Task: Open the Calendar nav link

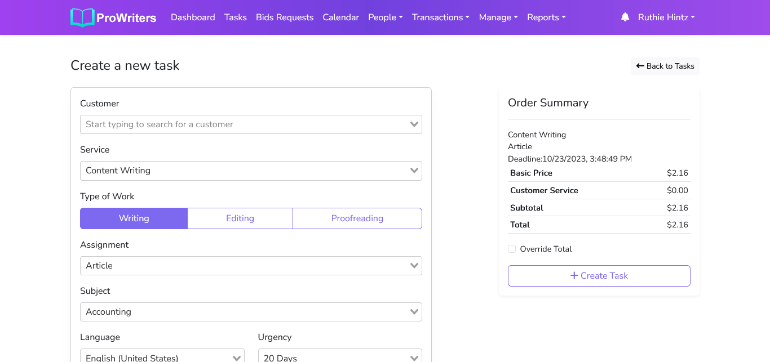Action: (x=340, y=17)
